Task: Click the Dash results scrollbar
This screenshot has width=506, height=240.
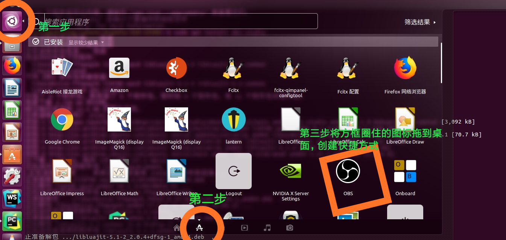Action: coord(442,63)
